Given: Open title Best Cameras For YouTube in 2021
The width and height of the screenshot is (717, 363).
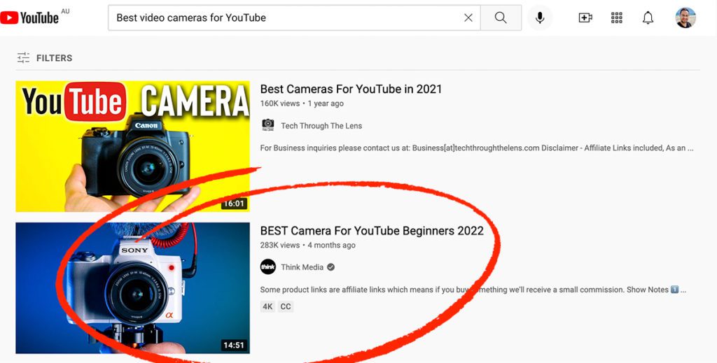Looking at the screenshot, I should (351, 89).
